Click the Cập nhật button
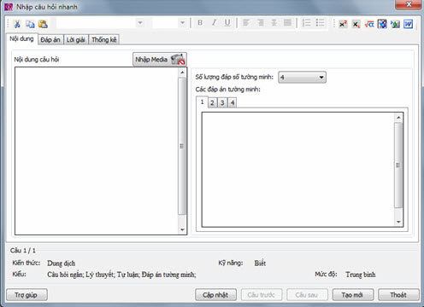The image size is (424, 307). coord(215,295)
